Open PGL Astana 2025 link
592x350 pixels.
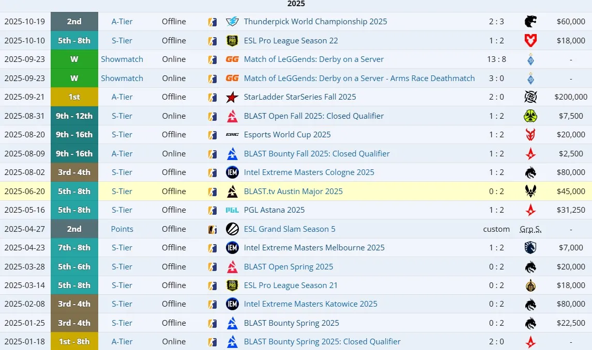tap(274, 210)
